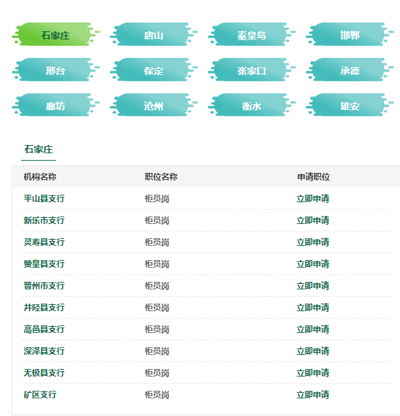
Task: Select the 张家口 city button
Action: pyautogui.click(x=252, y=69)
